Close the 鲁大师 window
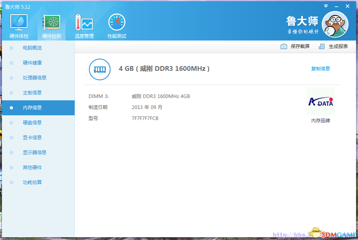 pos(347,6)
